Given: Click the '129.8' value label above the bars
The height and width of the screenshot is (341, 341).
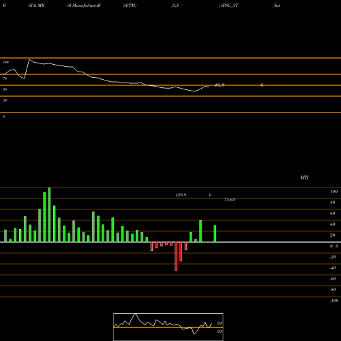Looking at the screenshot, I should coord(181,195).
